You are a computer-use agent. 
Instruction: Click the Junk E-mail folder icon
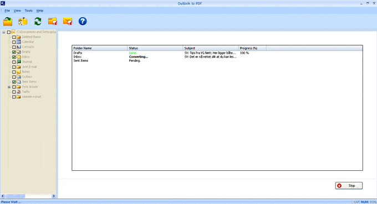tap(18, 67)
